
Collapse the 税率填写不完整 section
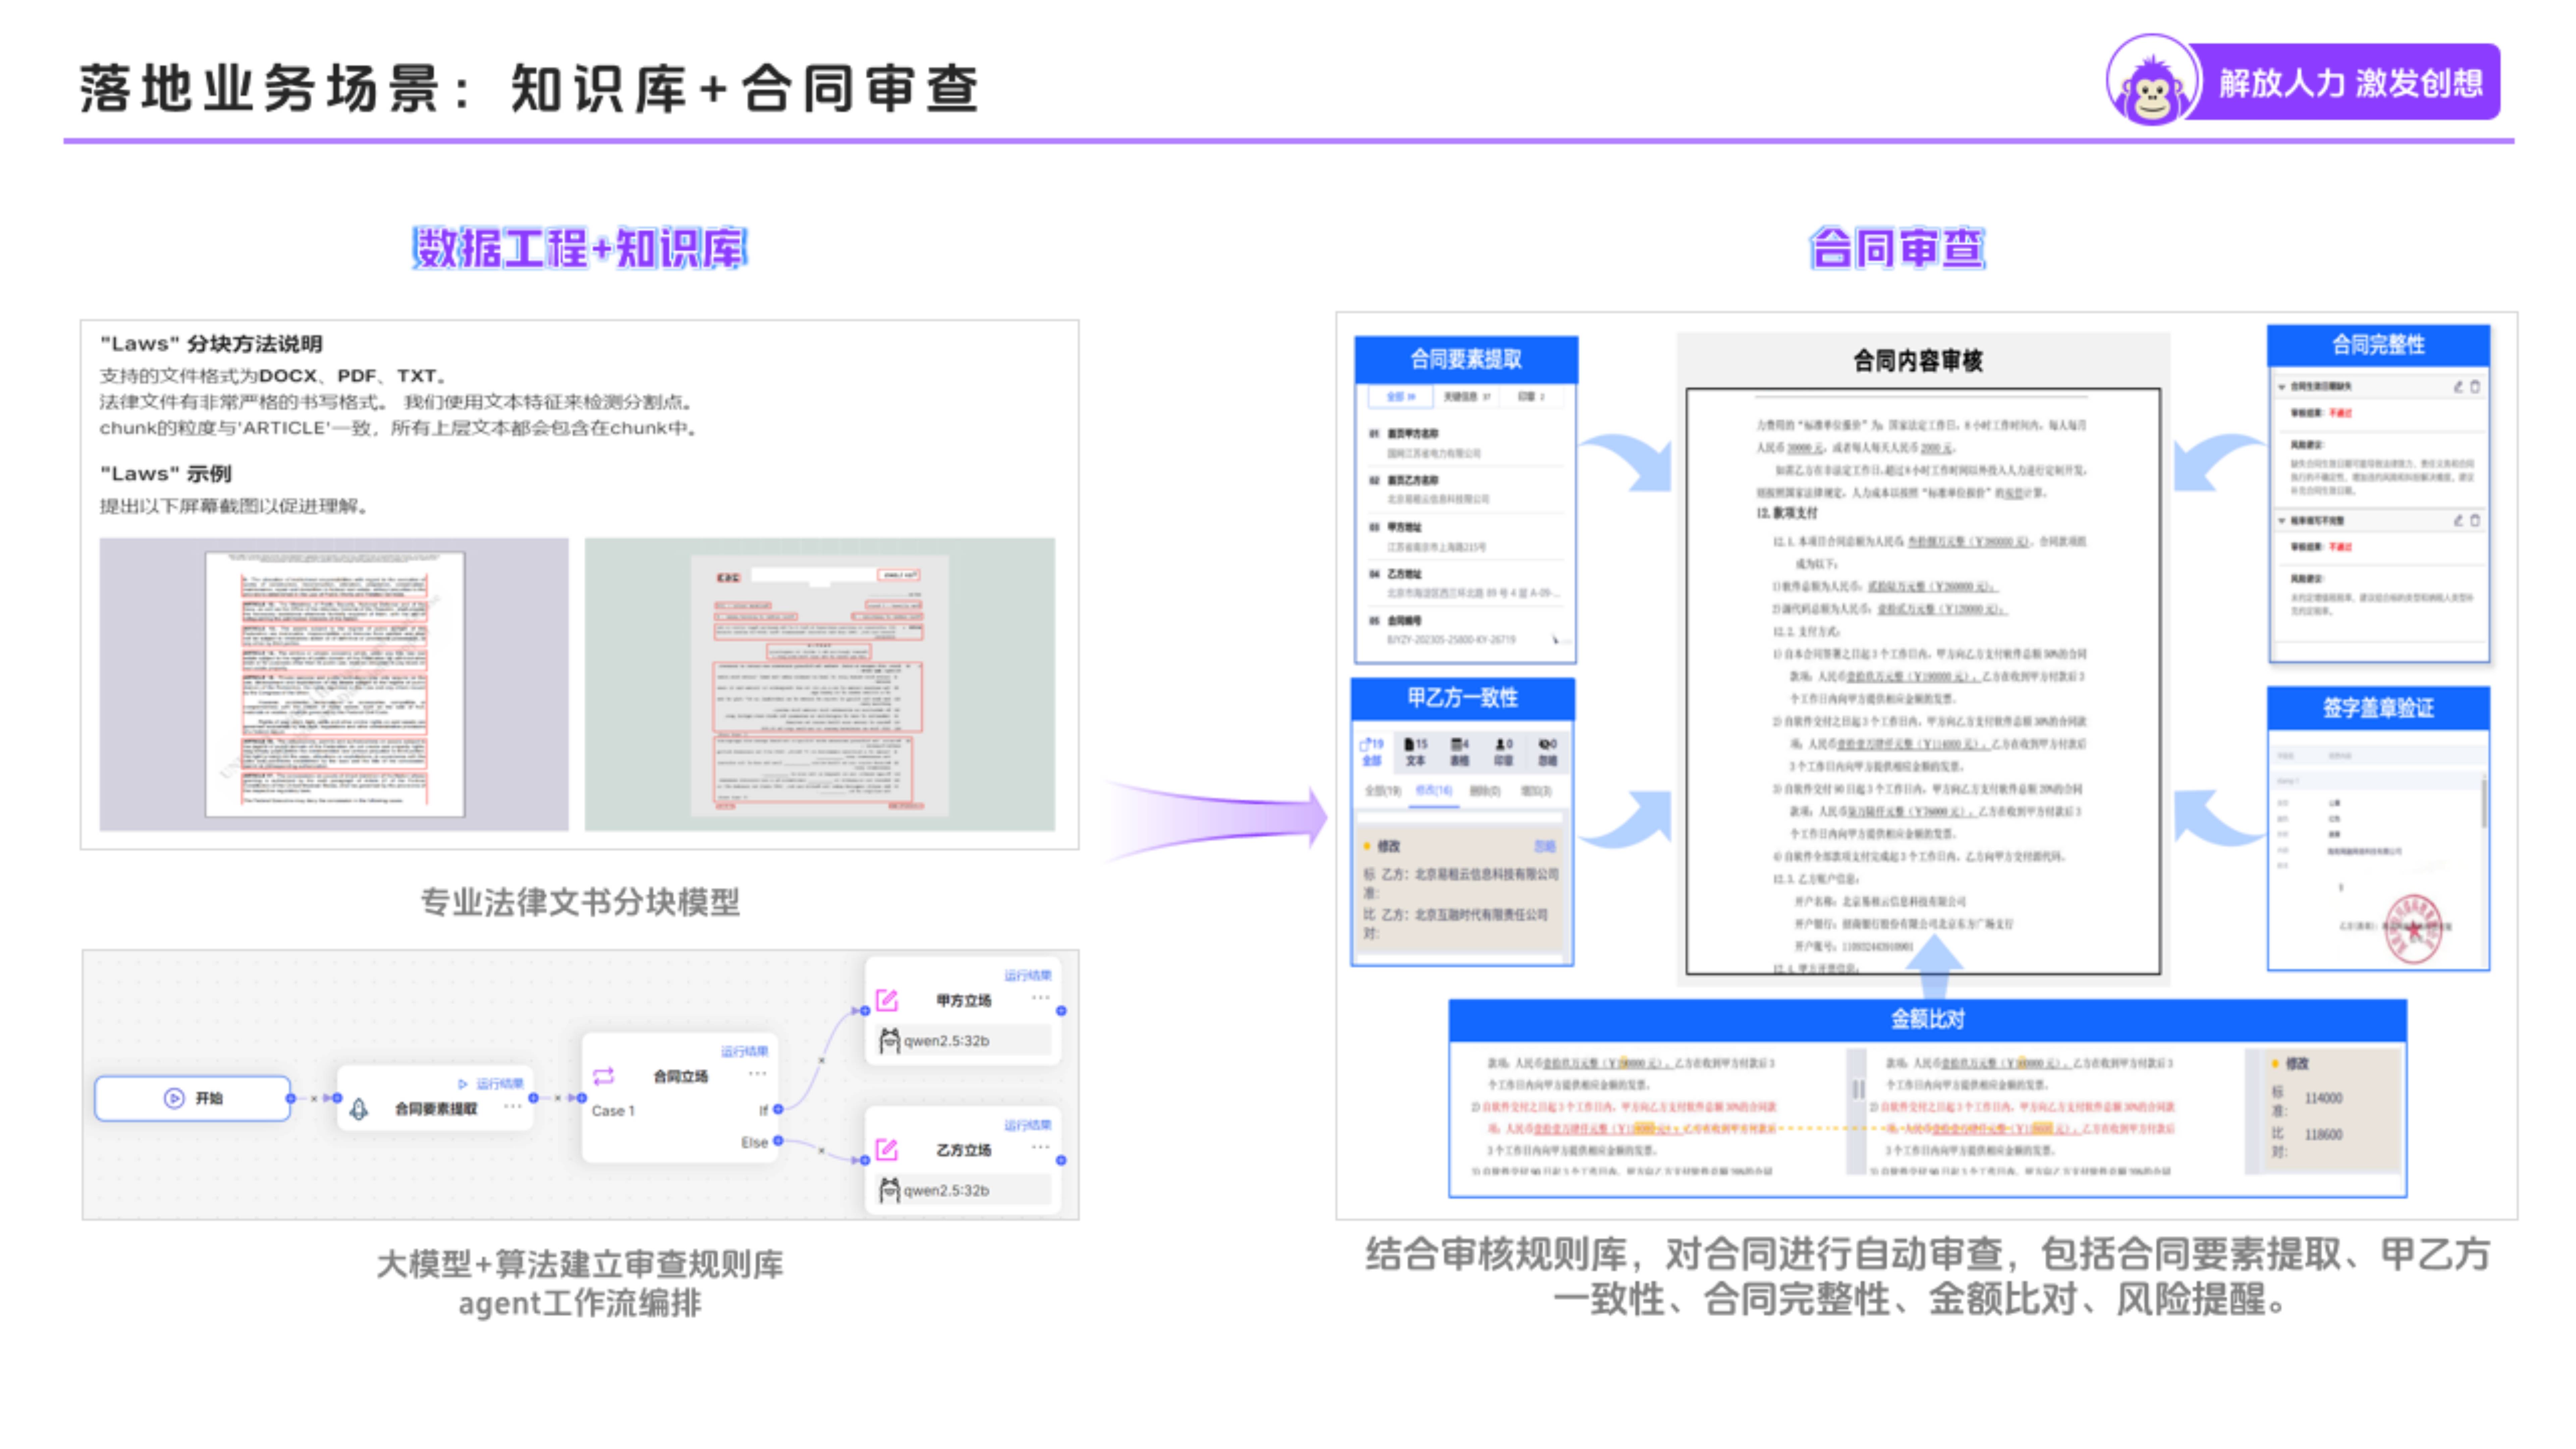2282,521
